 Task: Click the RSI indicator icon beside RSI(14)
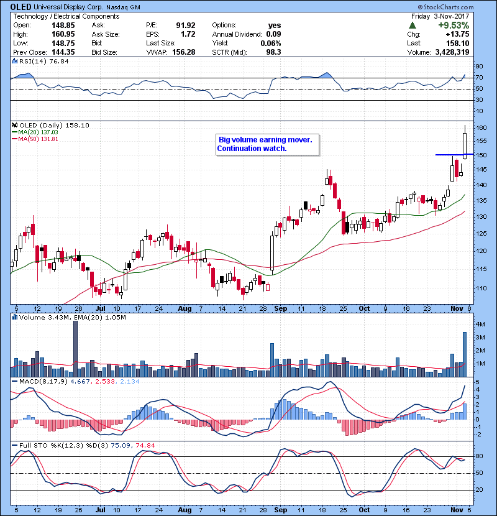click(x=14, y=61)
